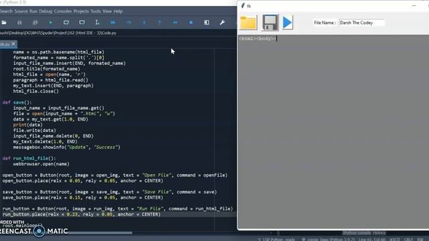Click the stop debugging square icon

tap(191, 22)
